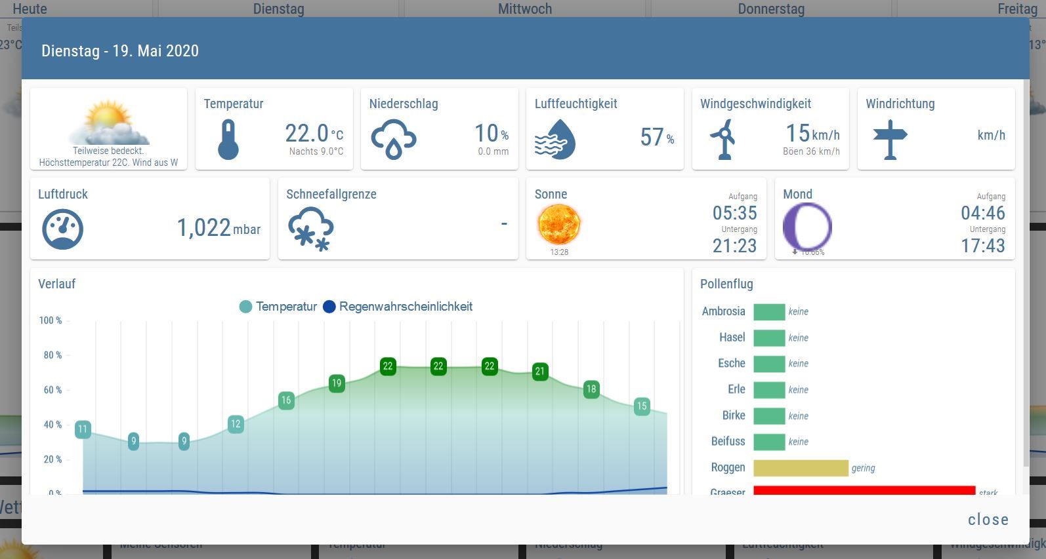Image resolution: width=1046 pixels, height=559 pixels.
Task: Click the thermometer icon in Temperatur card
Action: pos(228,139)
